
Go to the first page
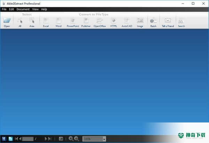16,139
